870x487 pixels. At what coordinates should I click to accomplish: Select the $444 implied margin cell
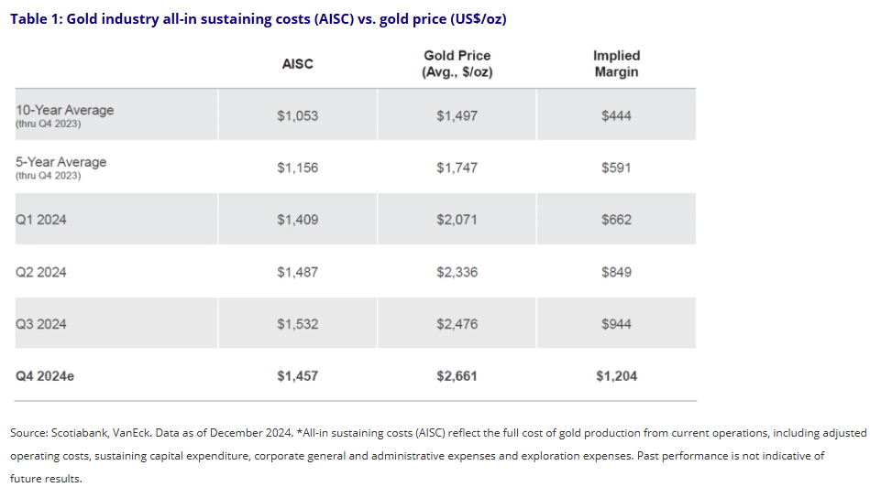pos(616,115)
